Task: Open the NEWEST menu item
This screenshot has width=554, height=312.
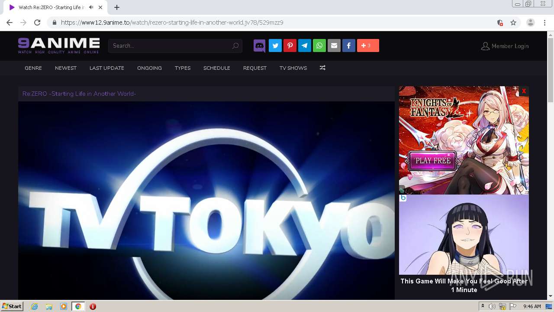Action: tap(66, 68)
